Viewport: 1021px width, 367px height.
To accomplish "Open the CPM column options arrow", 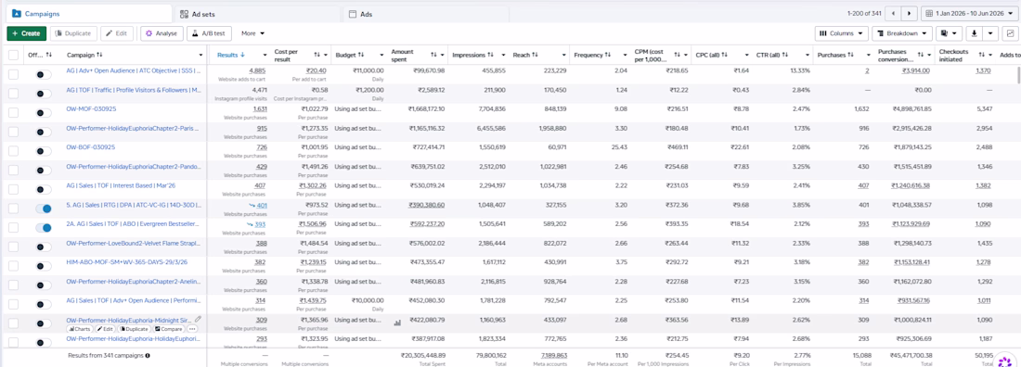I will pos(686,56).
